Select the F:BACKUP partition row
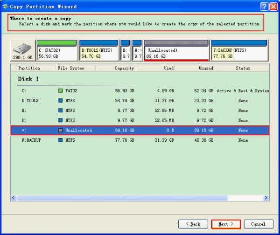This screenshot has height=235, width=280. coord(140,140)
